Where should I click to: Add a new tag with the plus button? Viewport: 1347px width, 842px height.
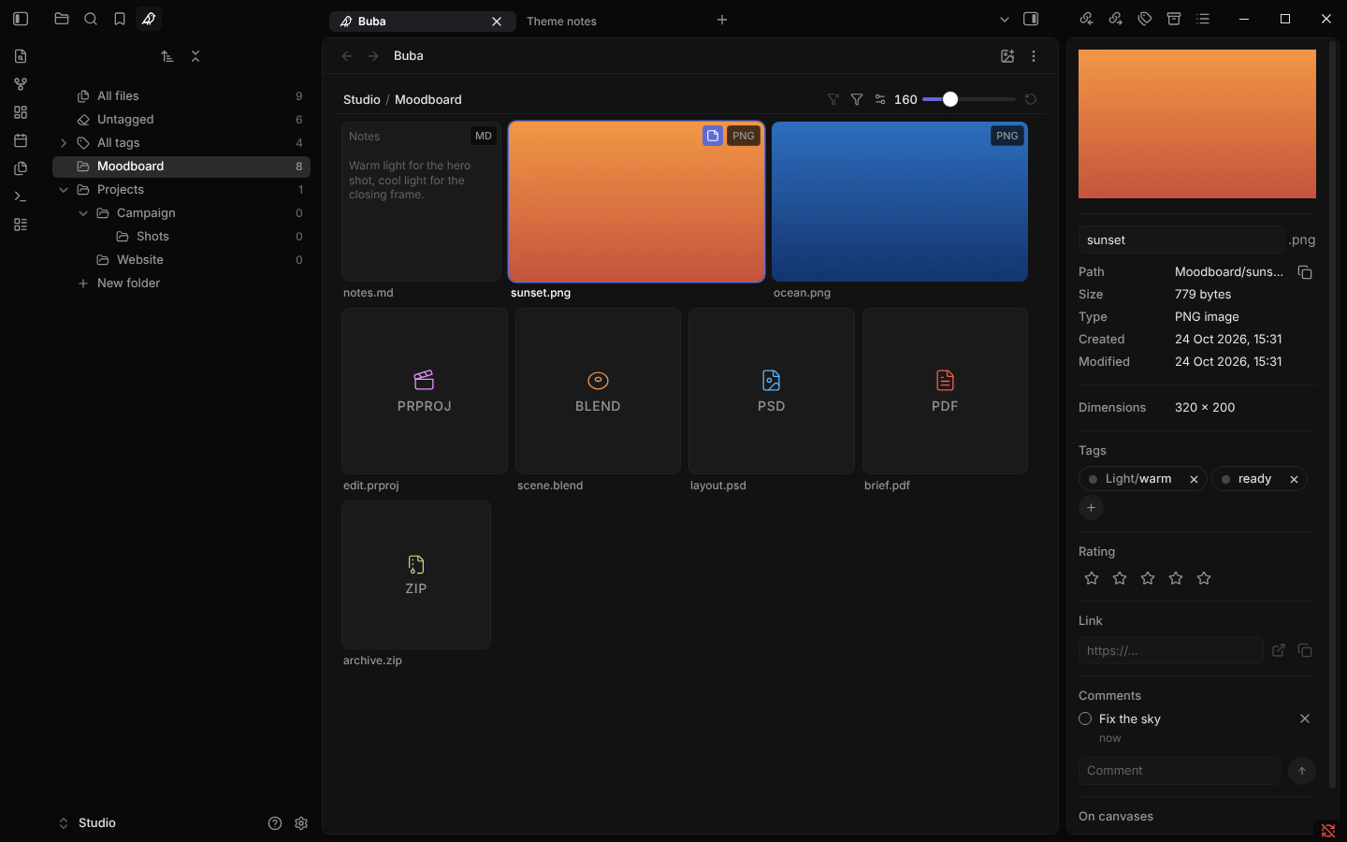coord(1091,507)
